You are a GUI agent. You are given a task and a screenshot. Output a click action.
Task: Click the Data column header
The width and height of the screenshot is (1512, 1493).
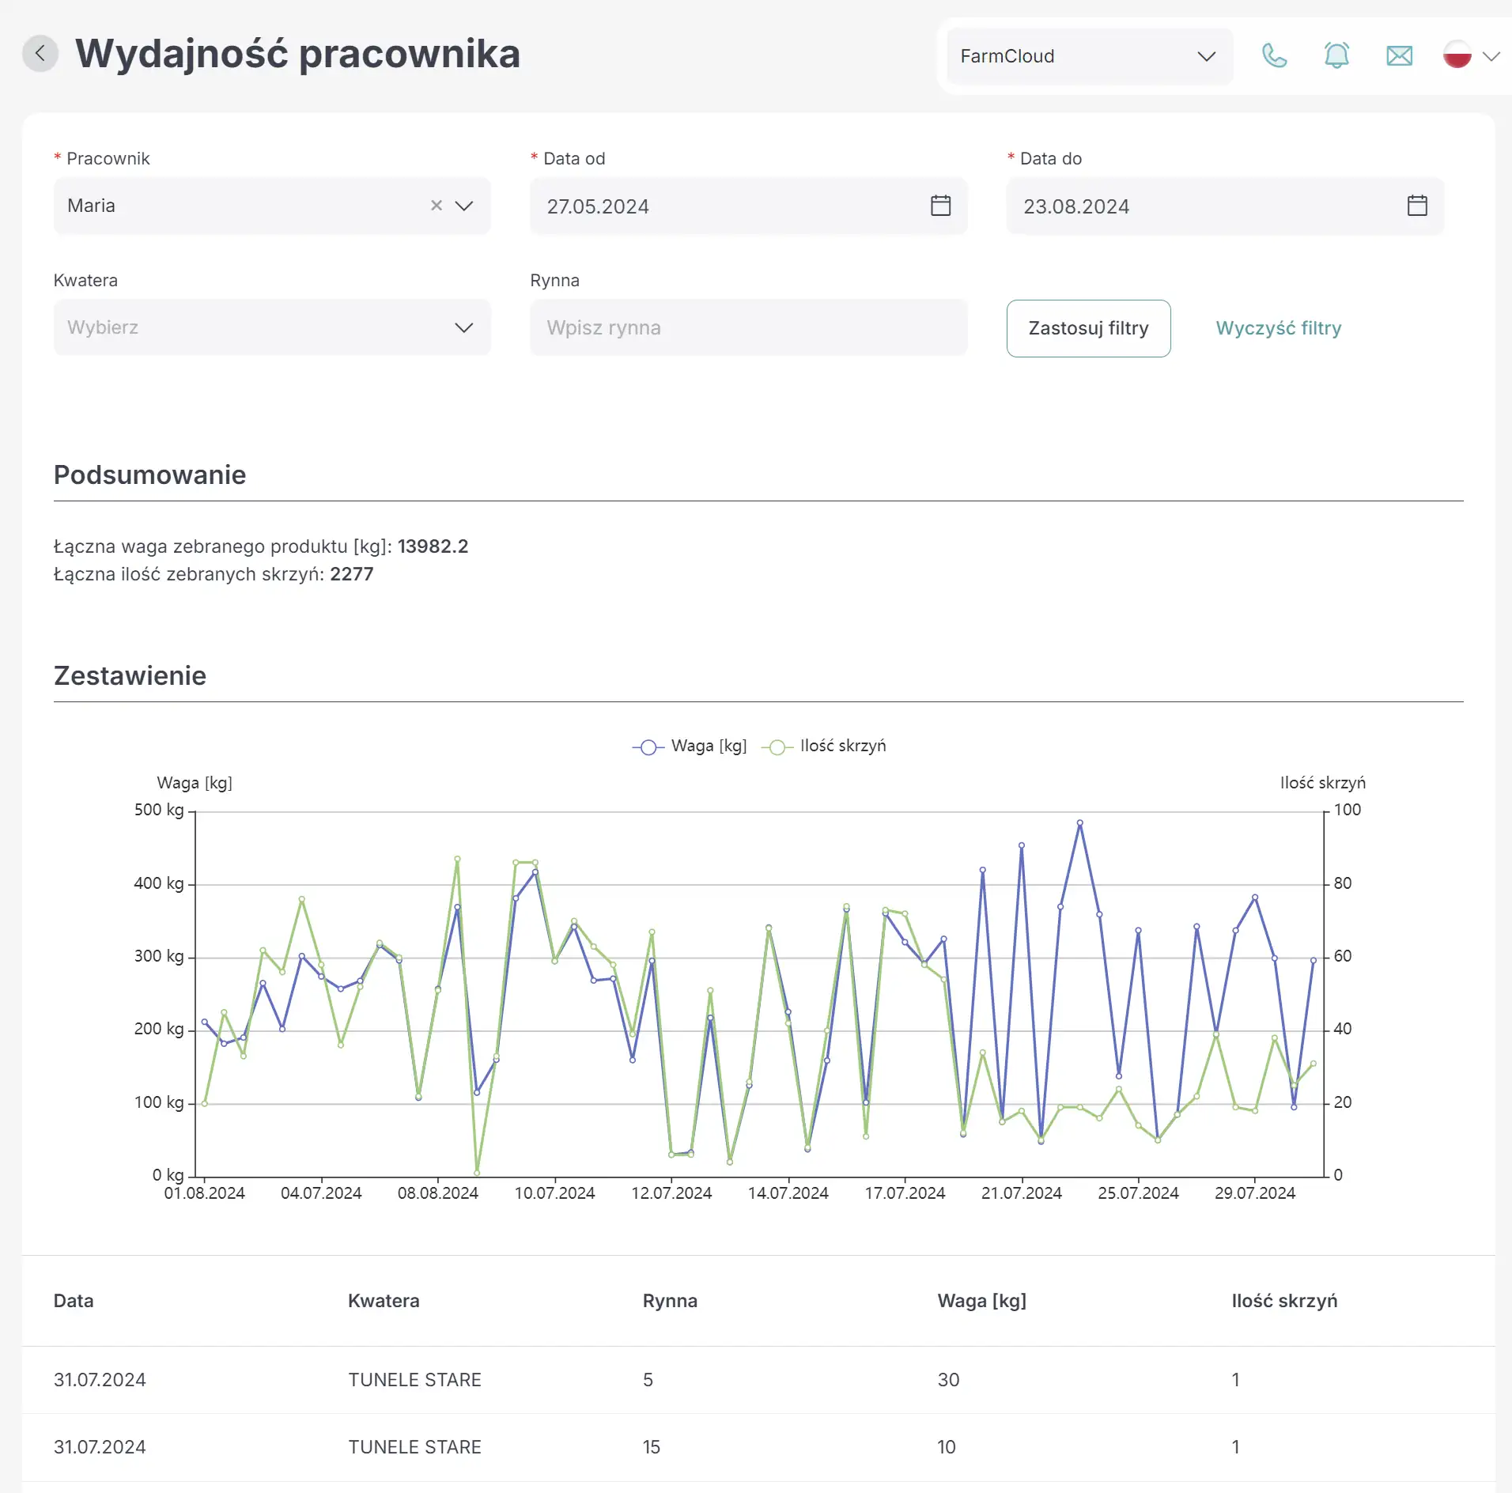(x=74, y=1301)
